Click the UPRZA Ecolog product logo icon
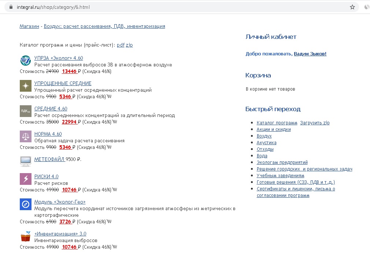Screen dimensions: 370x256 26,61
